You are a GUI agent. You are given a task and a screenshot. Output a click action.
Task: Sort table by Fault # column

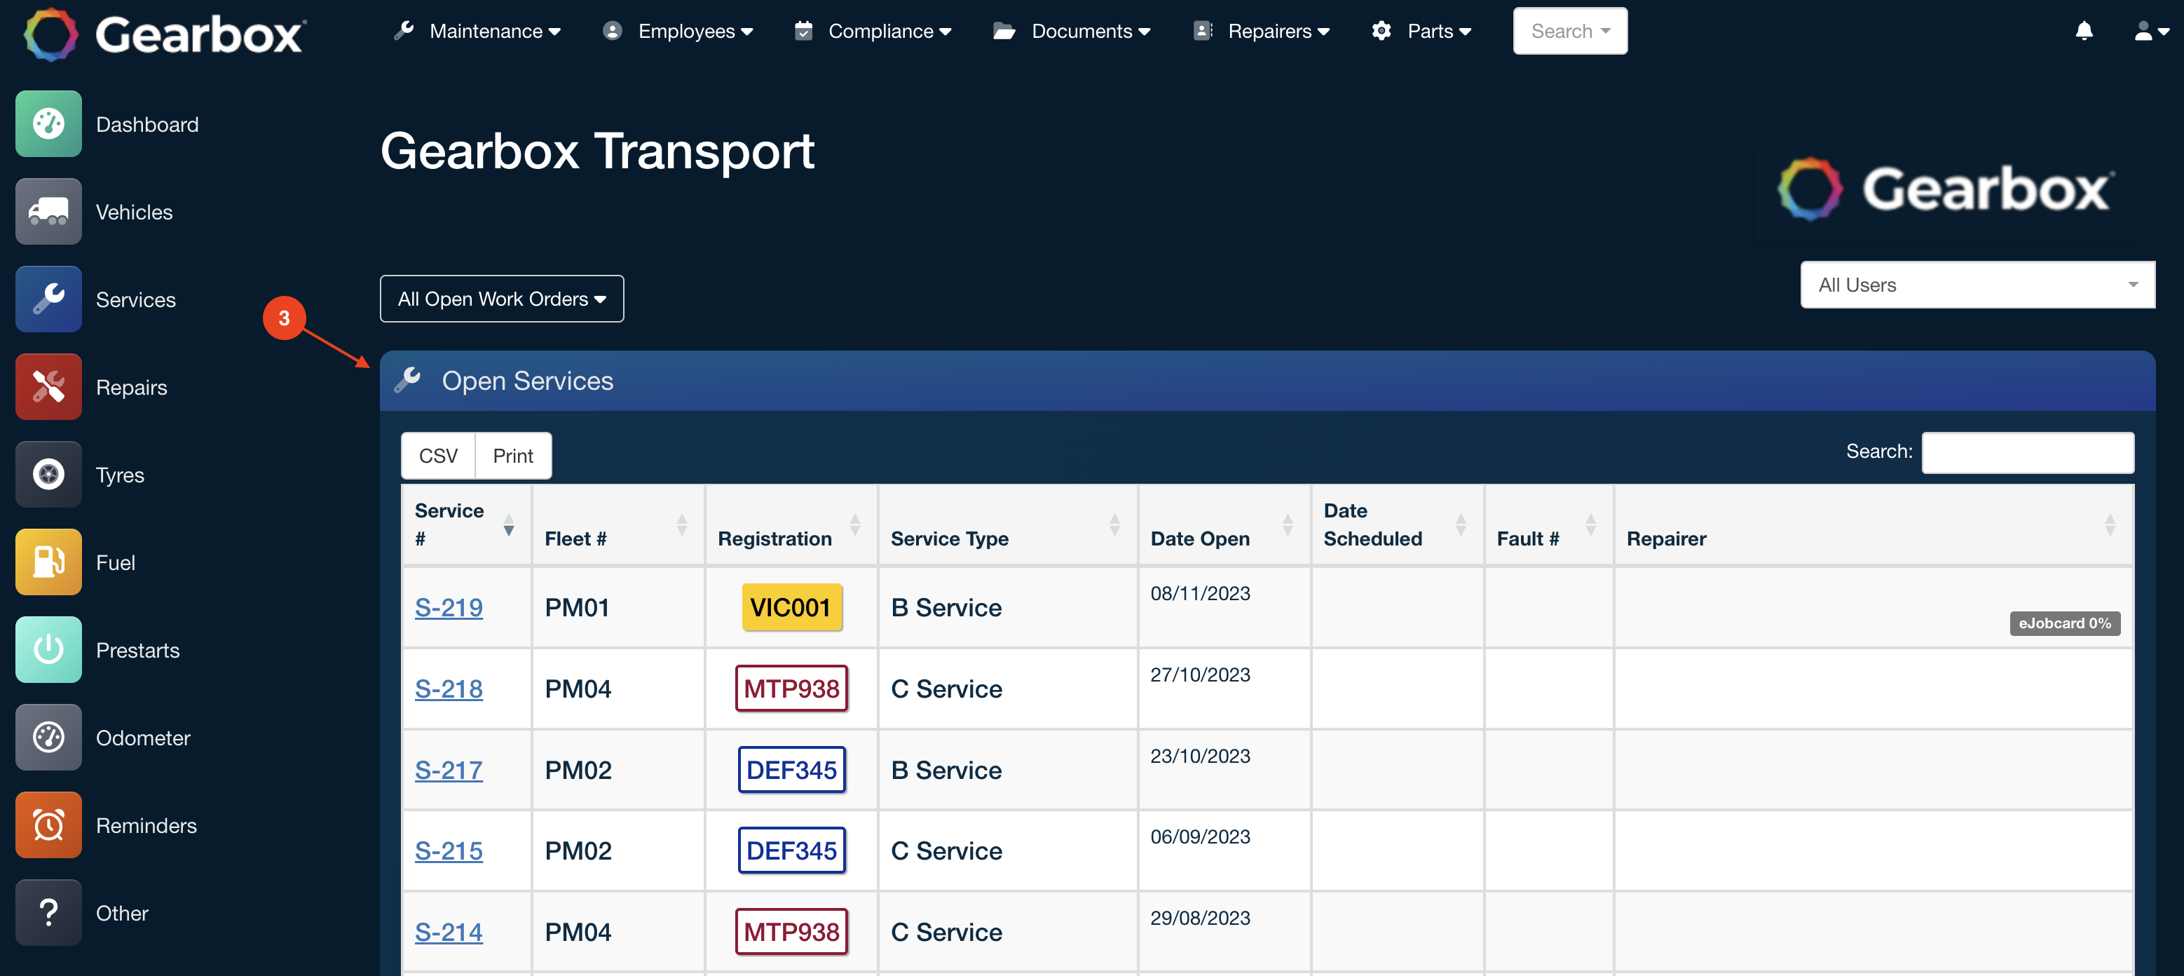pyautogui.click(x=1549, y=524)
